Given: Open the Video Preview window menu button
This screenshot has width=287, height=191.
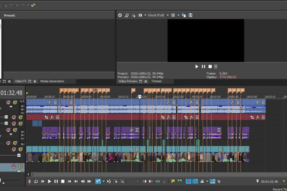Looking at the screenshot, I should pos(216,66).
